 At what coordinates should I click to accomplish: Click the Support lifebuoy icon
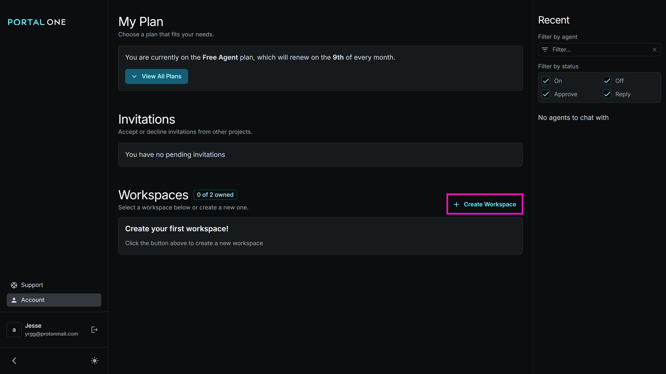point(14,285)
